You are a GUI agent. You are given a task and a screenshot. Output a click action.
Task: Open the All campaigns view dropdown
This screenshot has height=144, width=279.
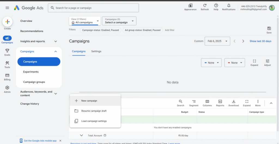[85, 21]
